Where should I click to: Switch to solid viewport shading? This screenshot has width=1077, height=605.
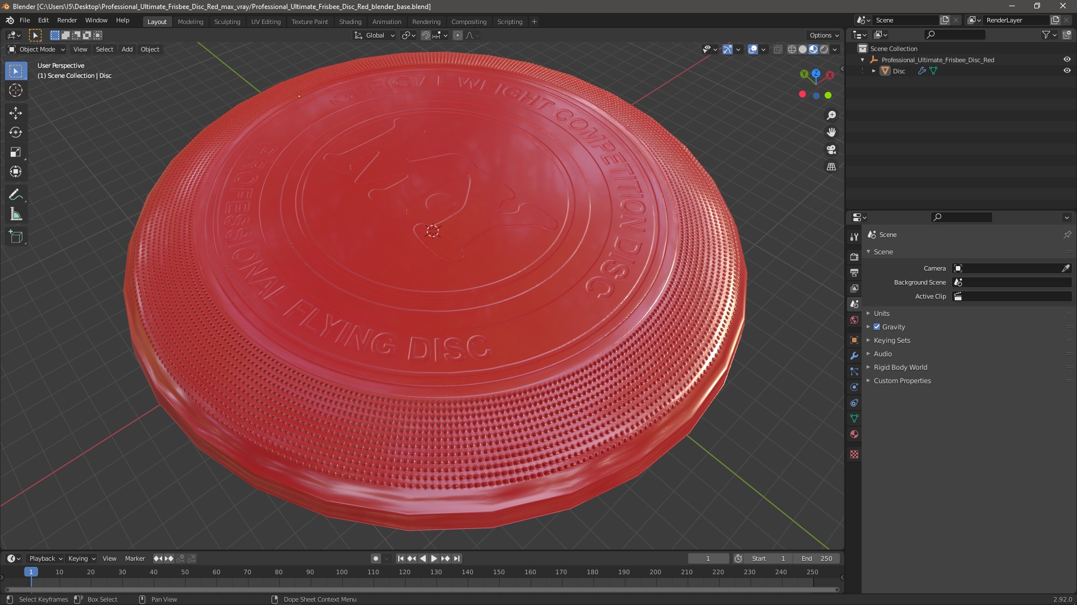[803, 49]
